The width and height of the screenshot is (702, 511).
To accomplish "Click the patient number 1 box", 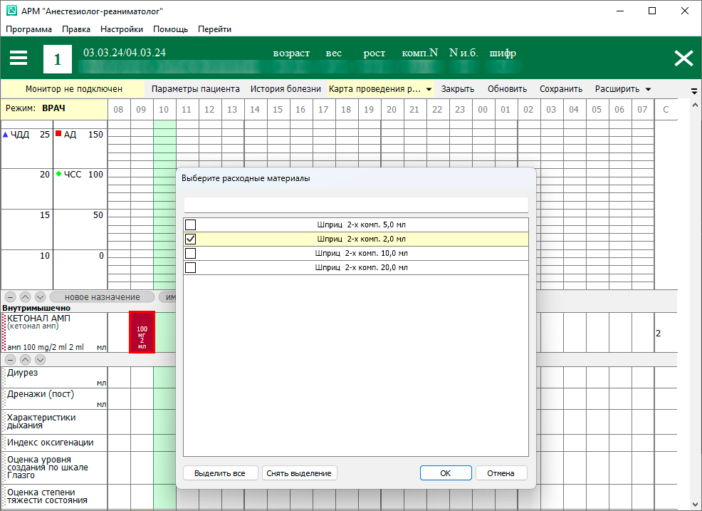I will (x=57, y=59).
